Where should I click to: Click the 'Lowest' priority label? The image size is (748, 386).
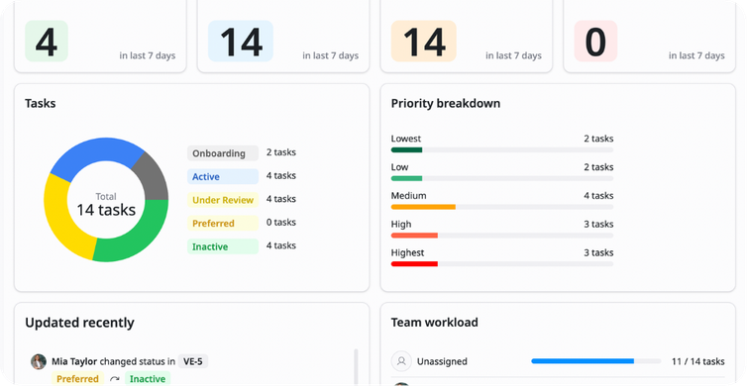click(x=406, y=139)
